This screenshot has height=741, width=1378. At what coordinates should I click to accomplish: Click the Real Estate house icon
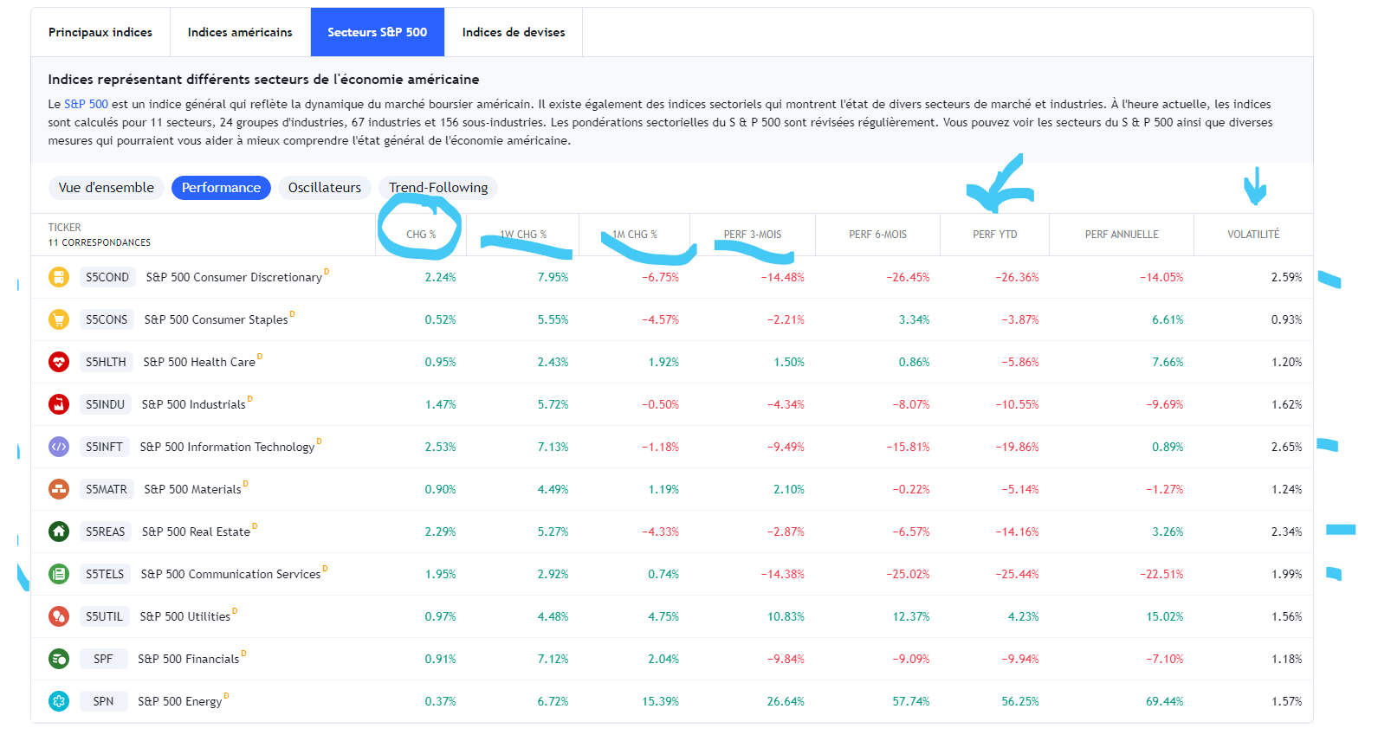tap(59, 532)
